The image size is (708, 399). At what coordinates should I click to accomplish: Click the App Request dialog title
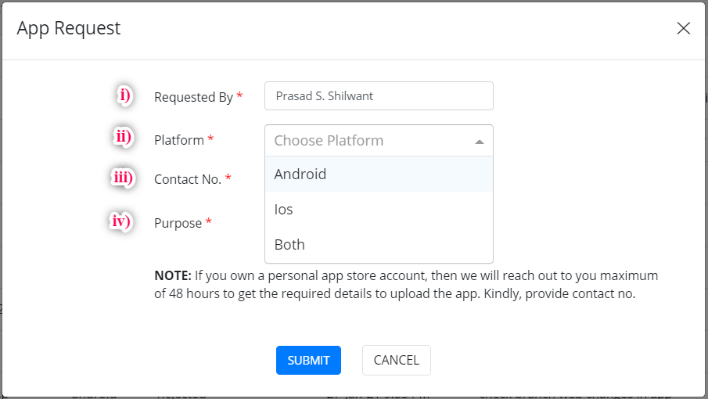69,29
